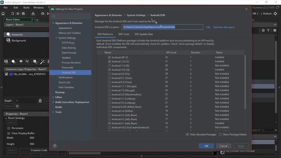
Task: Click plus-circle add icon in right panel
Action: [x=263, y=30]
